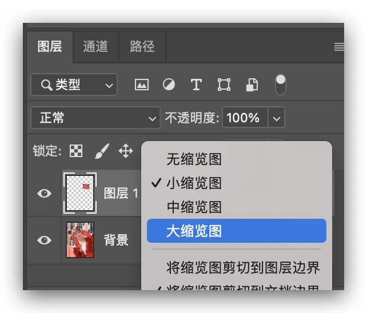Lock image pixels with brush icon
This screenshot has height=313, width=367.
101,151
